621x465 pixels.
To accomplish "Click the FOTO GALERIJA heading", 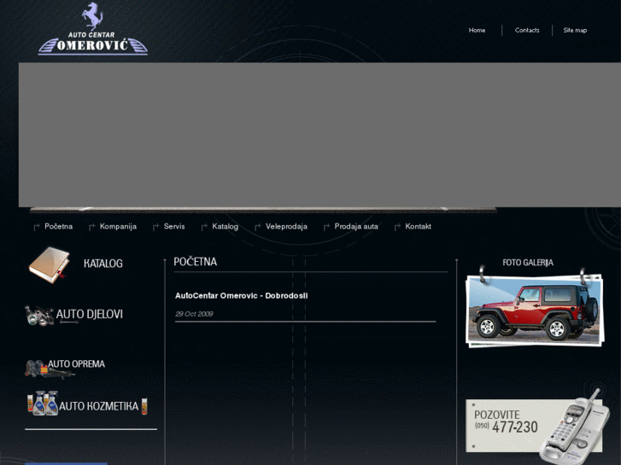I will 528,263.
